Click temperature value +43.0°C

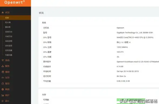coord(120,52)
